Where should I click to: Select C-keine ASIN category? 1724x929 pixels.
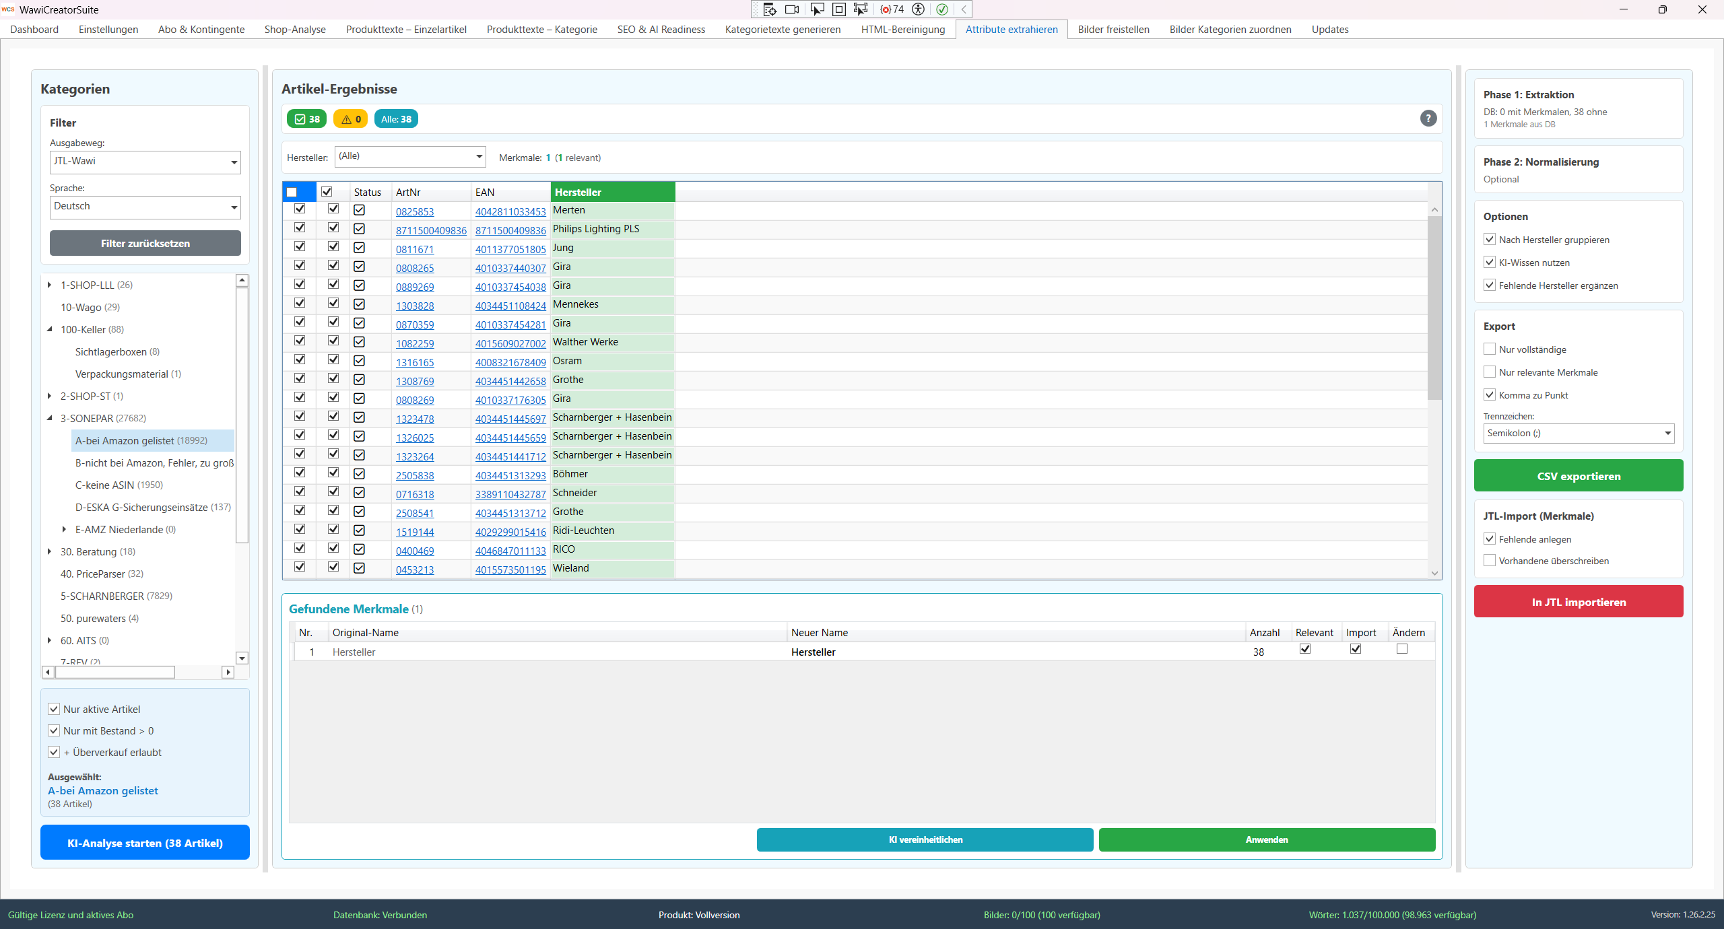119,485
